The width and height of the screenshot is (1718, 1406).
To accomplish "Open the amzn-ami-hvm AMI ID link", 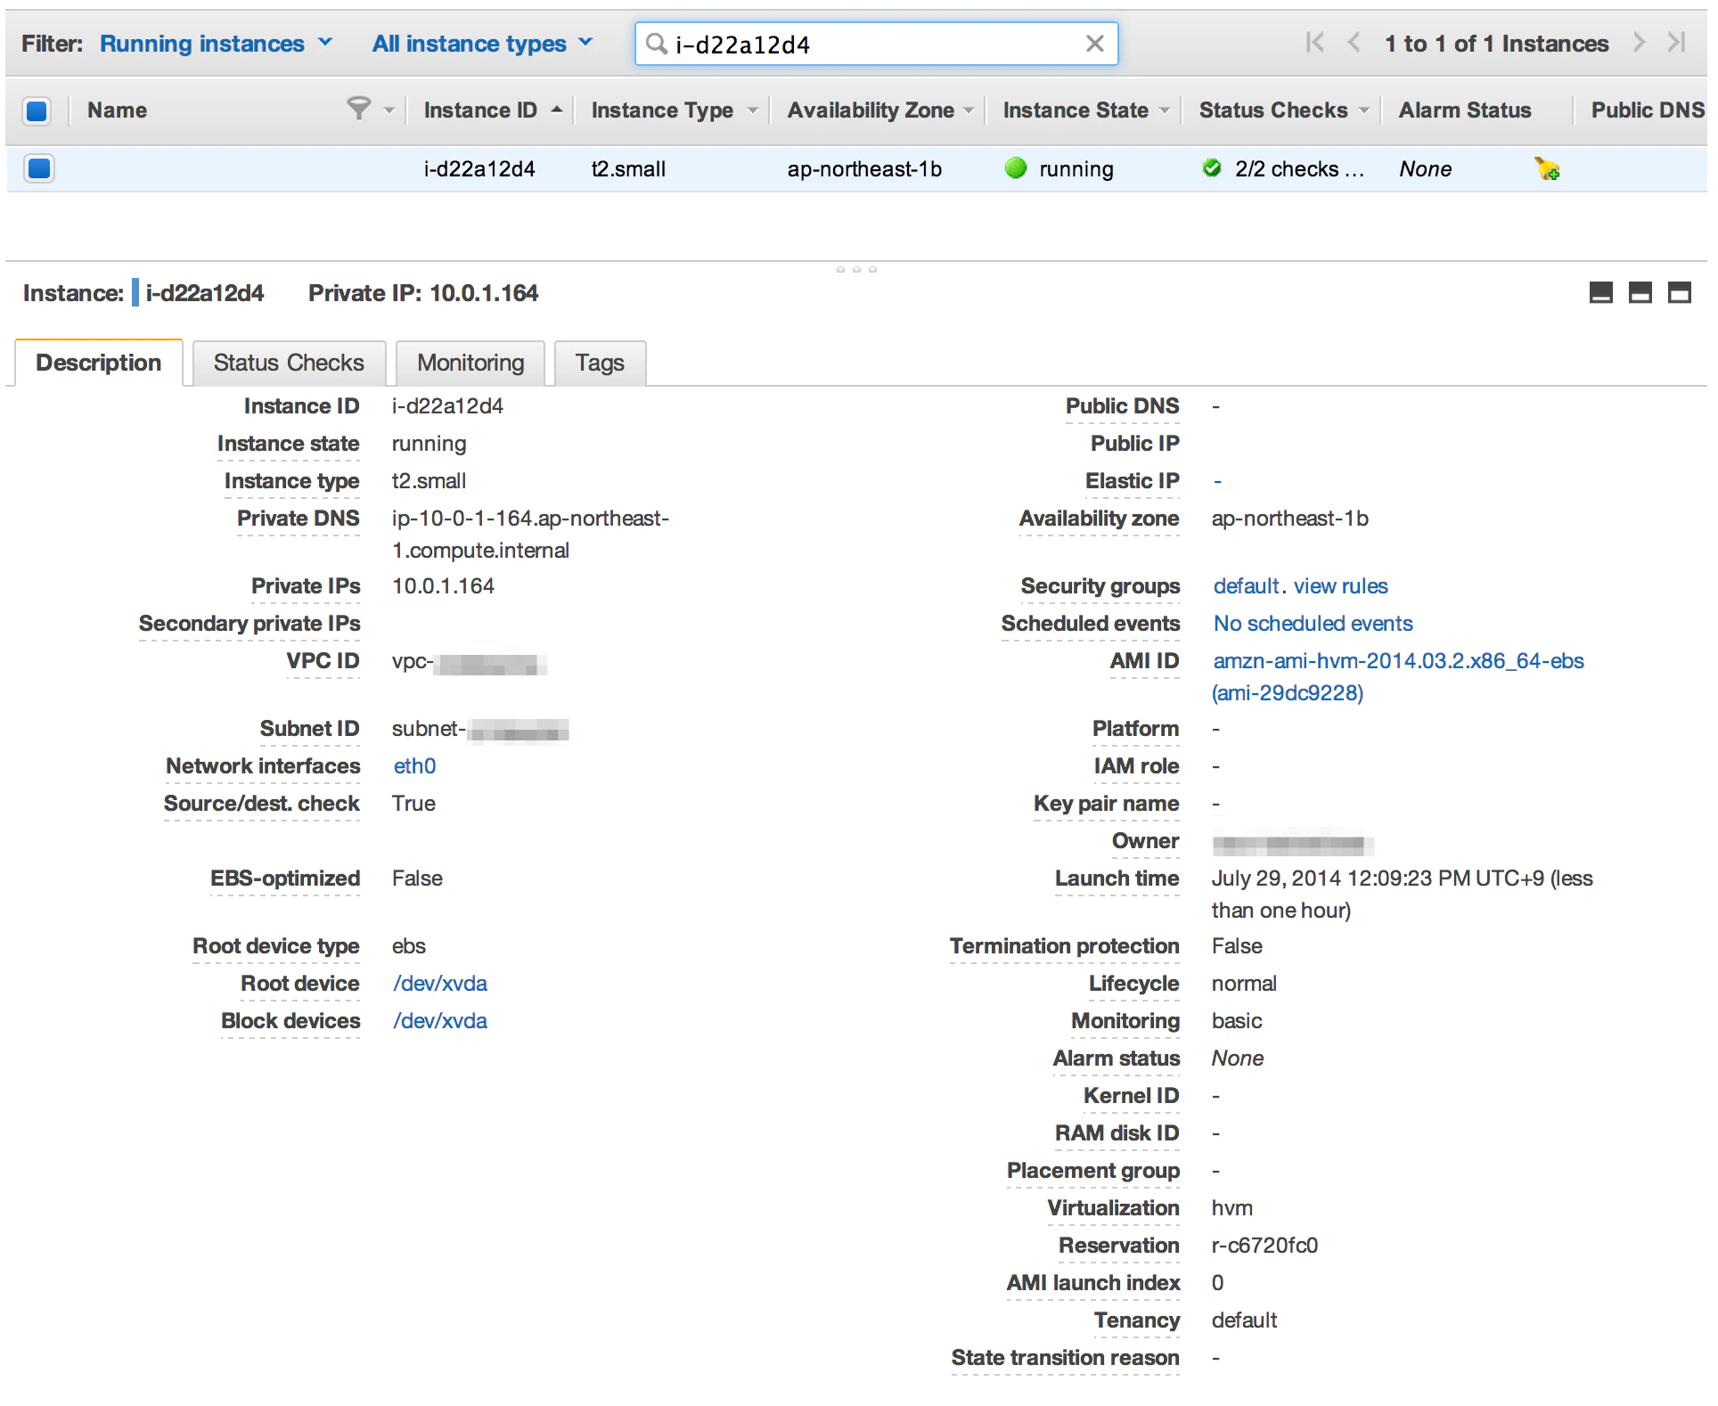I will (x=1398, y=676).
